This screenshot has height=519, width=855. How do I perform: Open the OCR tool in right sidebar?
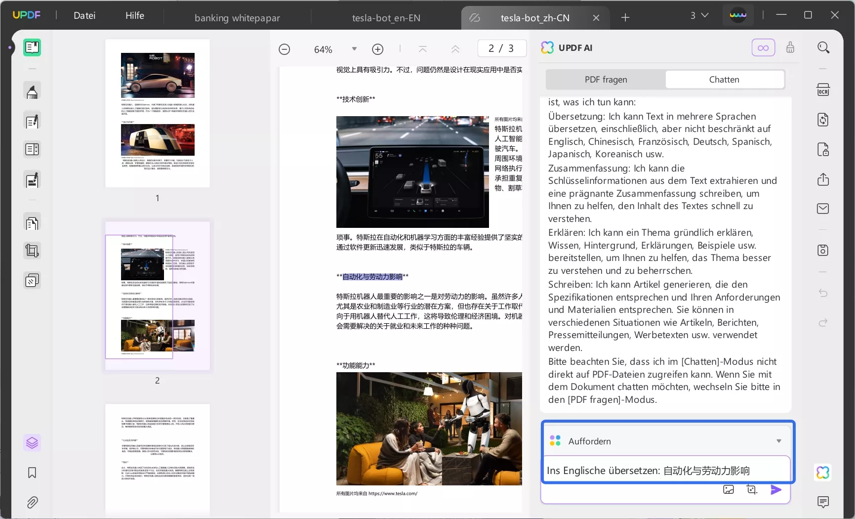(823, 90)
